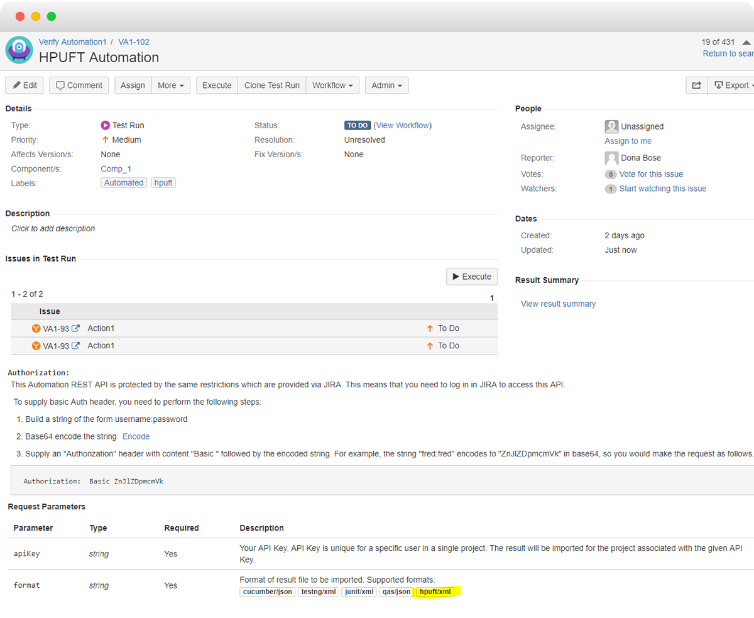Click the Unresolved resolution value

(x=364, y=140)
